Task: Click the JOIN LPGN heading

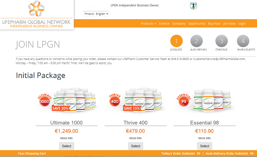Action: (38, 44)
